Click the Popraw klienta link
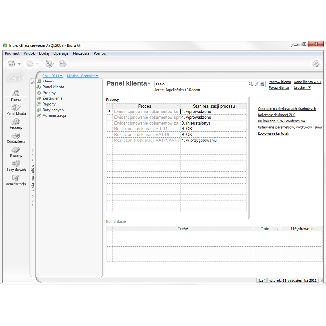The width and height of the screenshot is (326, 326). pyautogui.click(x=280, y=82)
